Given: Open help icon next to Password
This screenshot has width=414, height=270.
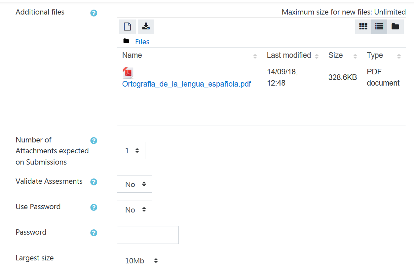Looking at the screenshot, I should [x=94, y=233].
